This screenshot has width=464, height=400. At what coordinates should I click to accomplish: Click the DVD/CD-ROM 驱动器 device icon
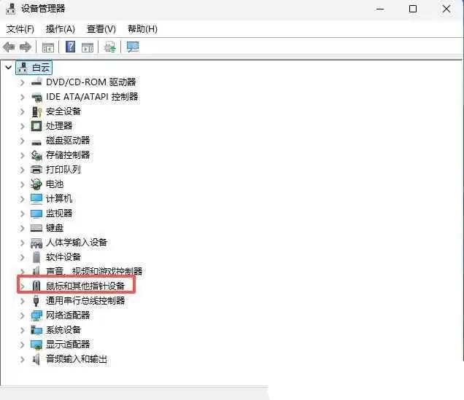36,82
